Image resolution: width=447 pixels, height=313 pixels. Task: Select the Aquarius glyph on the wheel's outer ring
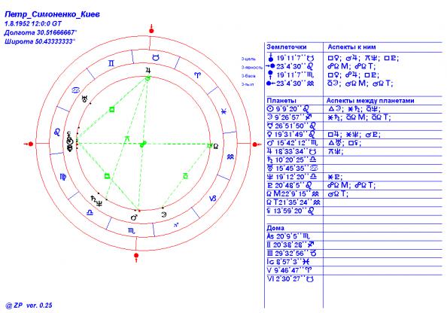(x=230, y=156)
